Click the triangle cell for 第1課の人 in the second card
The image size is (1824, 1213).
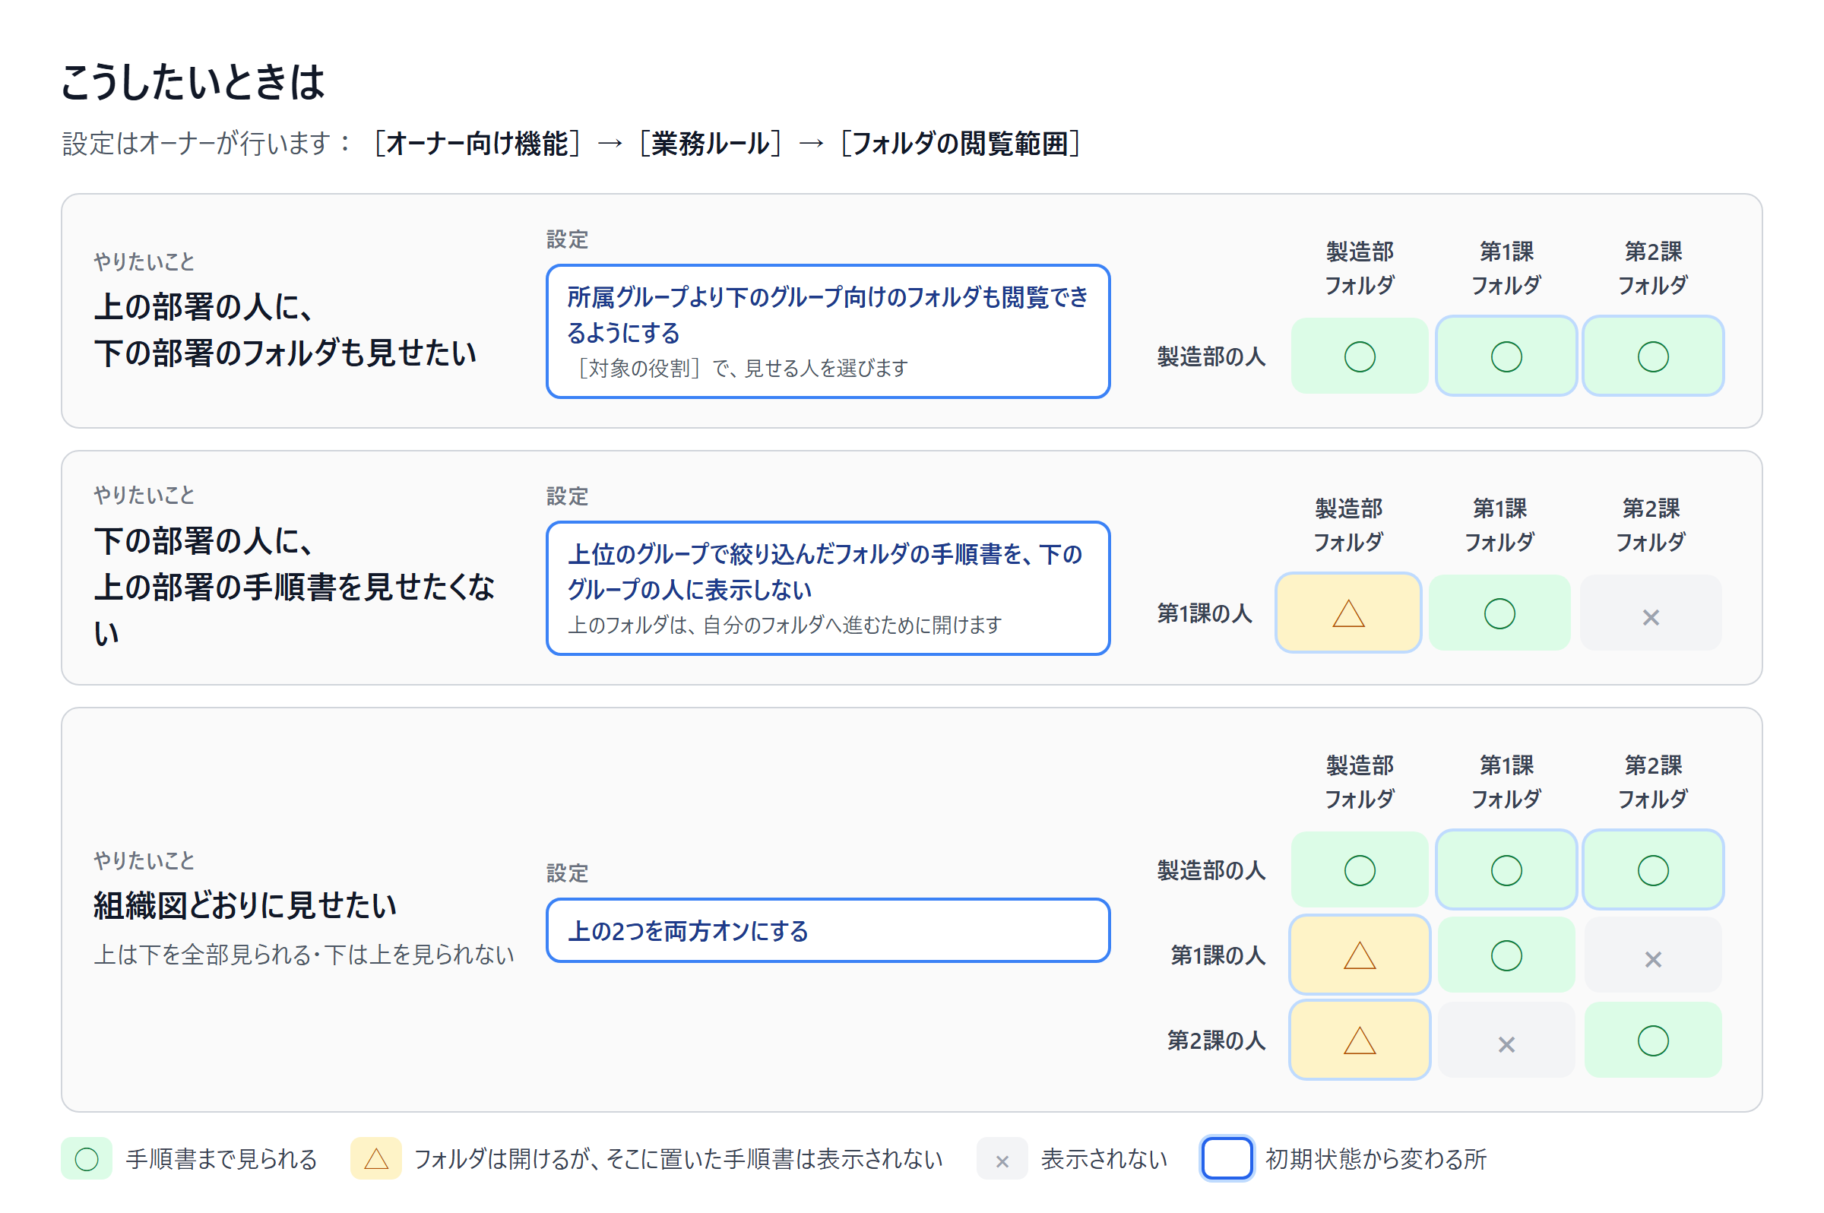(x=1347, y=613)
